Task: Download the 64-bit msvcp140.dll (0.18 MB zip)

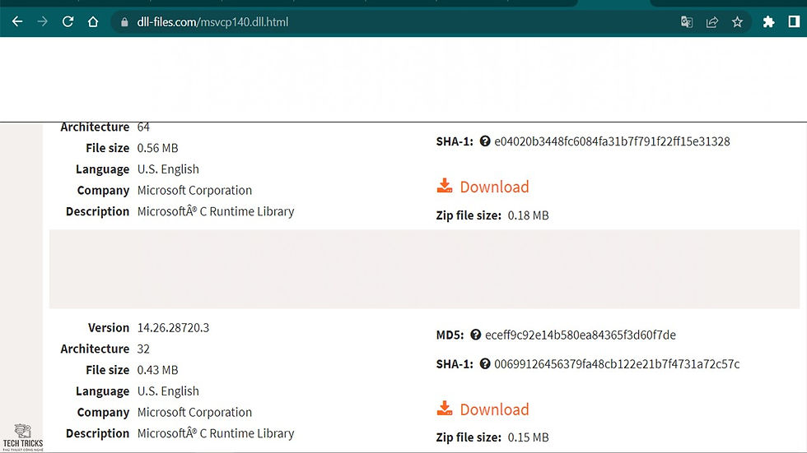Action: (494, 187)
